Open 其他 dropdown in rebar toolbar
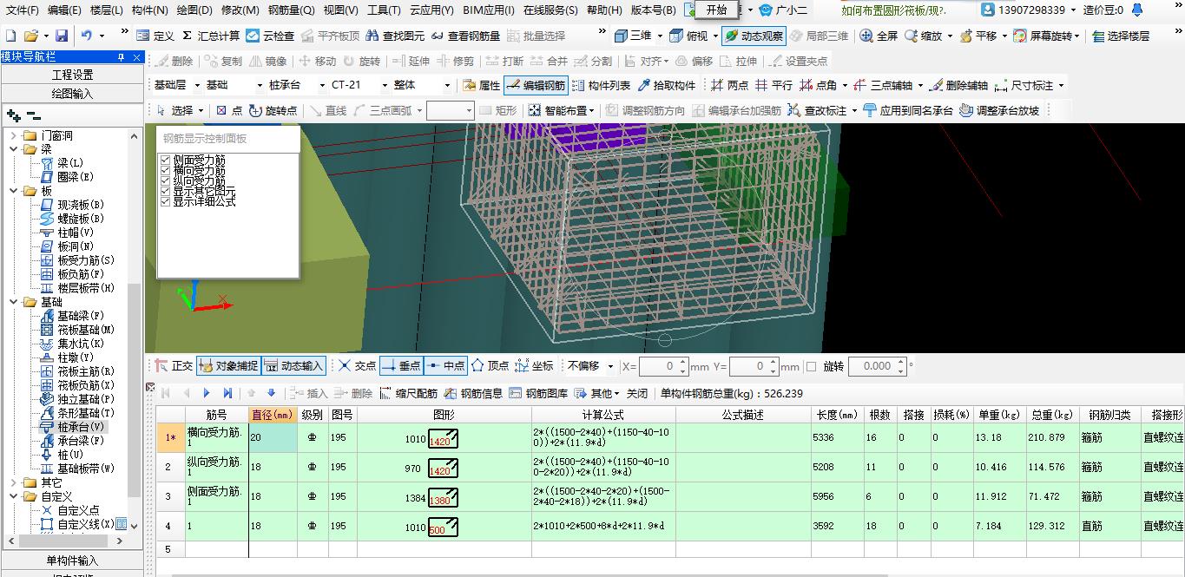Viewport: 1185px width, 577px height. click(597, 393)
